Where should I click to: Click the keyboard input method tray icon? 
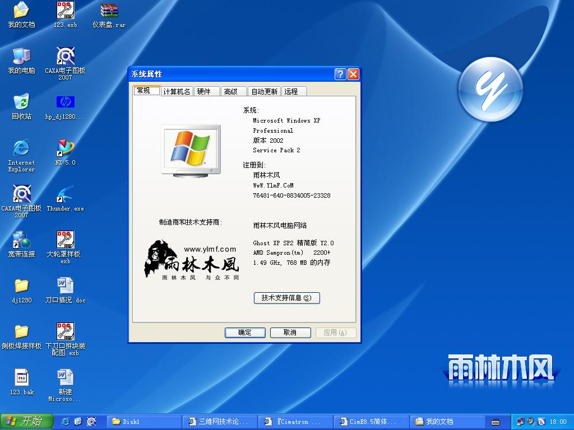point(496,422)
